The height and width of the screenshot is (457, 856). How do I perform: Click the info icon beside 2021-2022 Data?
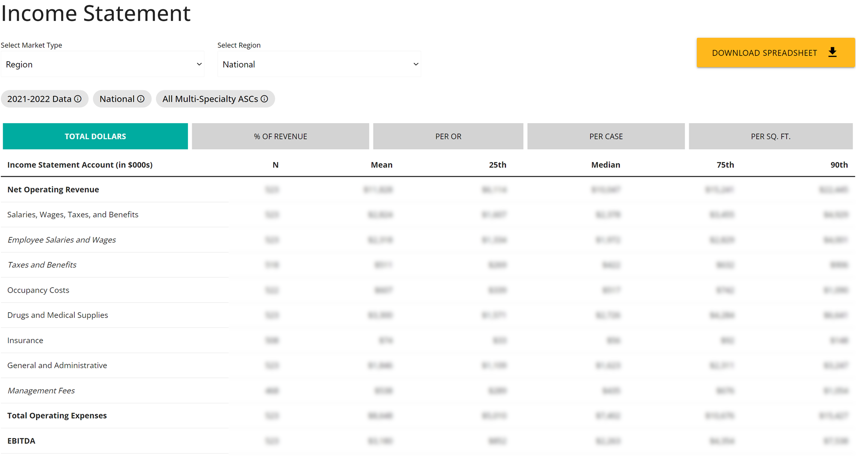[78, 99]
